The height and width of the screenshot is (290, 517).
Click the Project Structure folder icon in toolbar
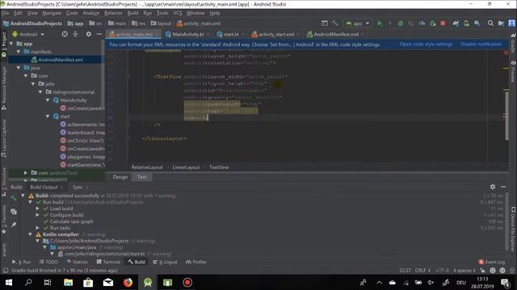501,23
